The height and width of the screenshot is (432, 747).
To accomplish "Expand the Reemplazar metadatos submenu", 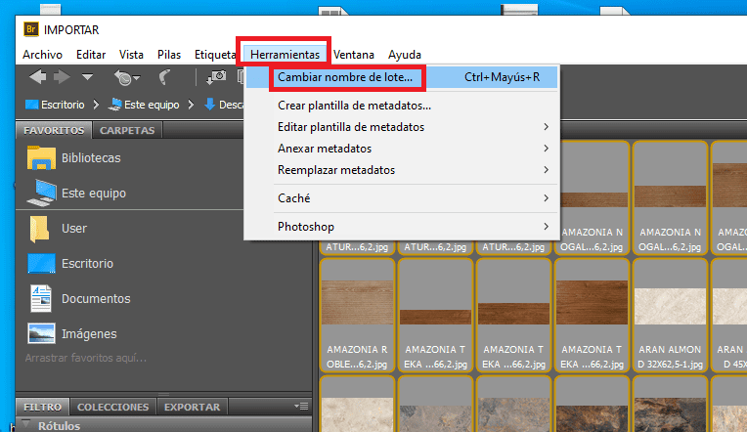I will click(402, 170).
